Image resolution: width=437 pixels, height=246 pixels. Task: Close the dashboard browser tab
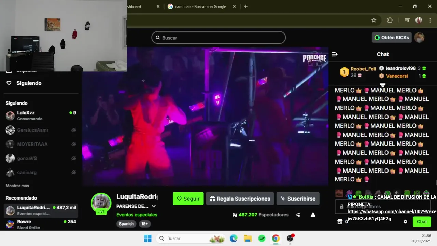158,6
